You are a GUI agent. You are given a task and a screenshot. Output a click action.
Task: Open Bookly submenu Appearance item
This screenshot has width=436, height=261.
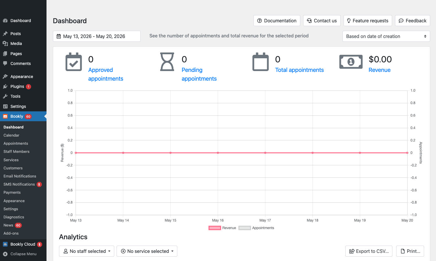point(14,201)
